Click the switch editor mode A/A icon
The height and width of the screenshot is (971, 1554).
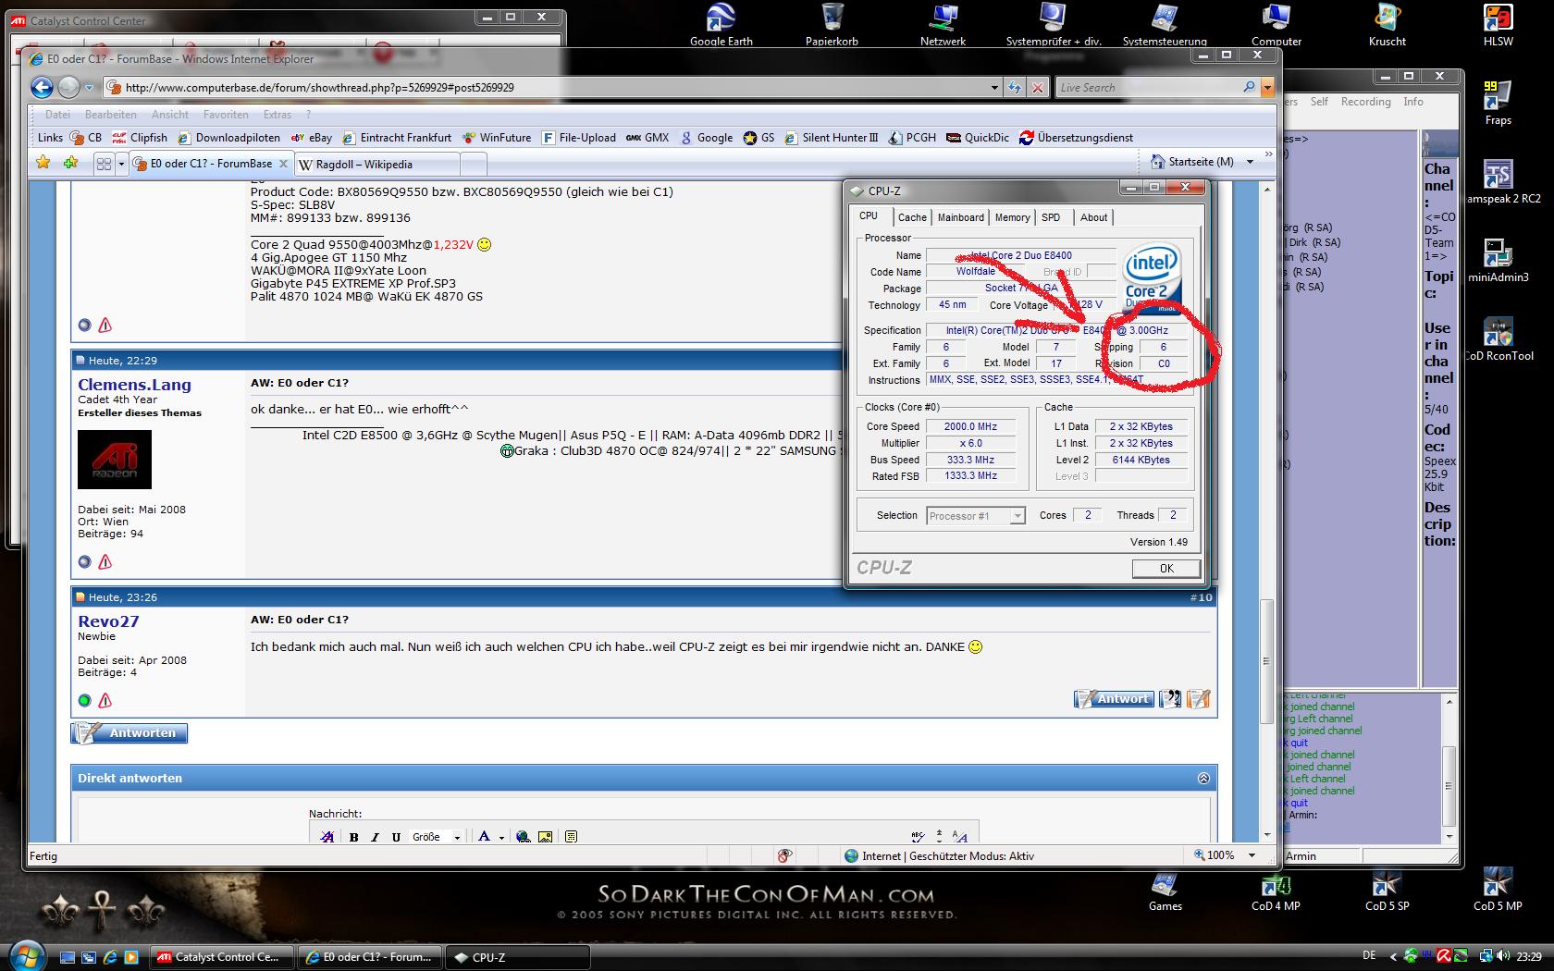960,837
